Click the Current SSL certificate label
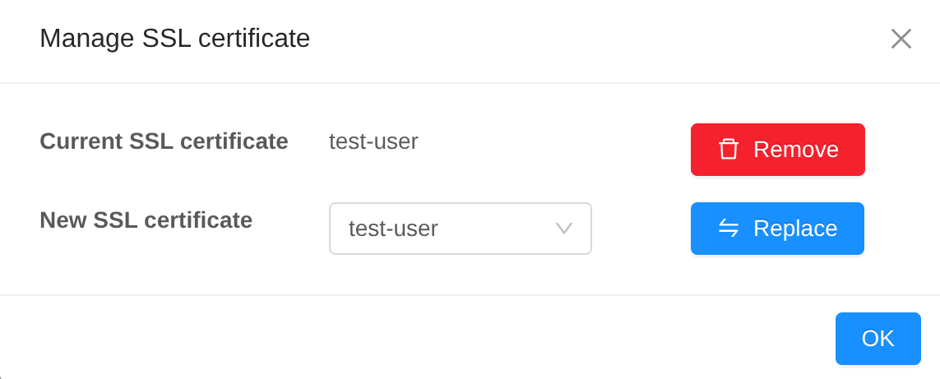 coord(164,141)
